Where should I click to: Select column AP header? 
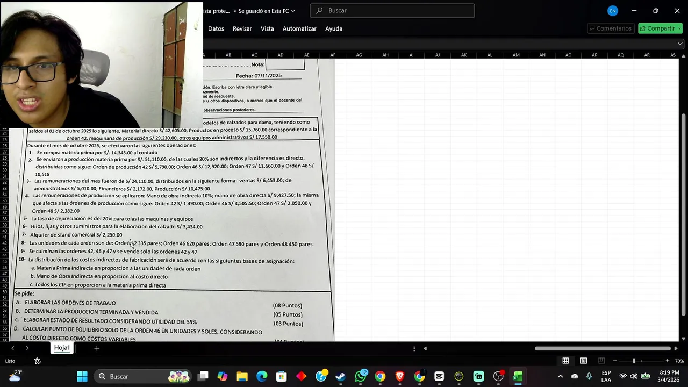[594, 55]
